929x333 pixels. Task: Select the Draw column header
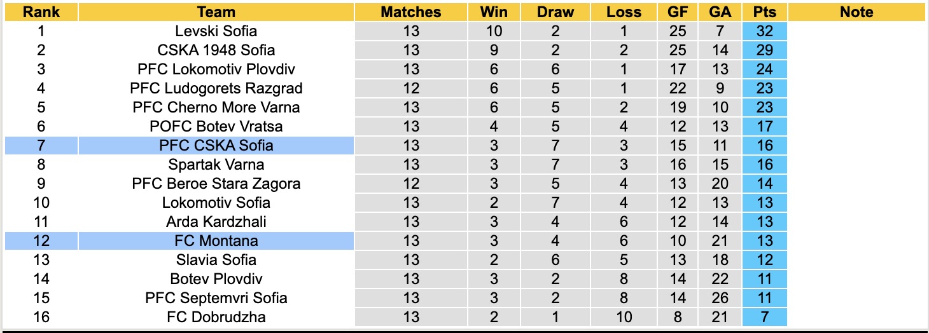[555, 12]
